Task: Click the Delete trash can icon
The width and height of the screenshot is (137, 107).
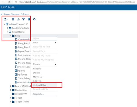Action: point(13,19)
